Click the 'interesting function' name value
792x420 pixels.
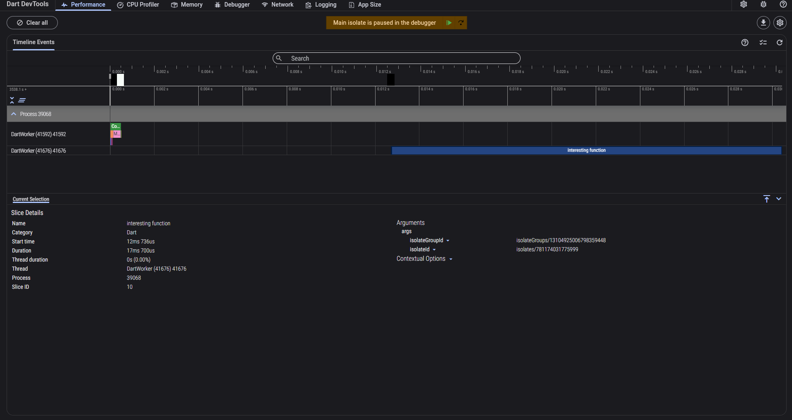[148, 223]
